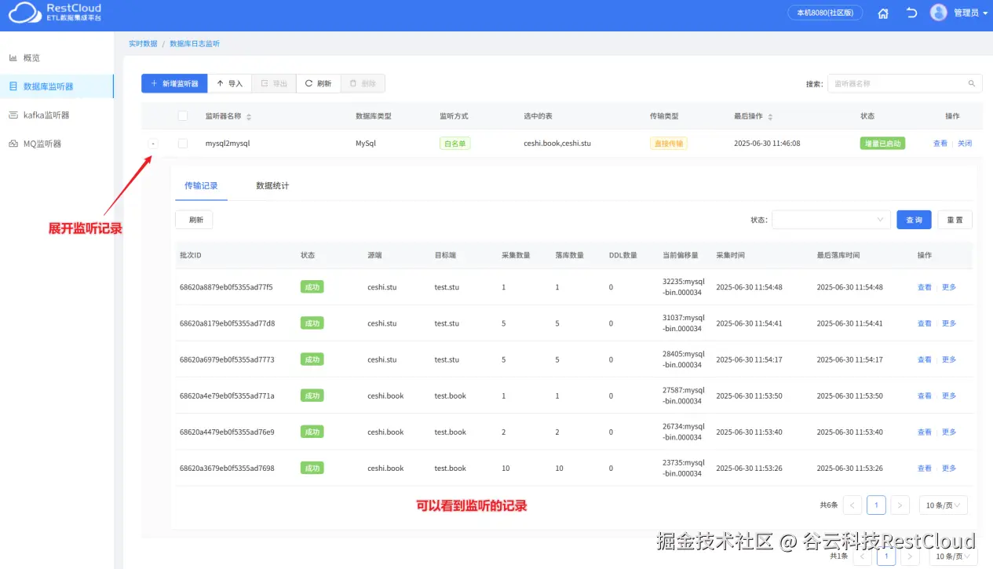This screenshot has width=993, height=569.
Task: Click 删除 toolbar button
Action: pos(363,83)
